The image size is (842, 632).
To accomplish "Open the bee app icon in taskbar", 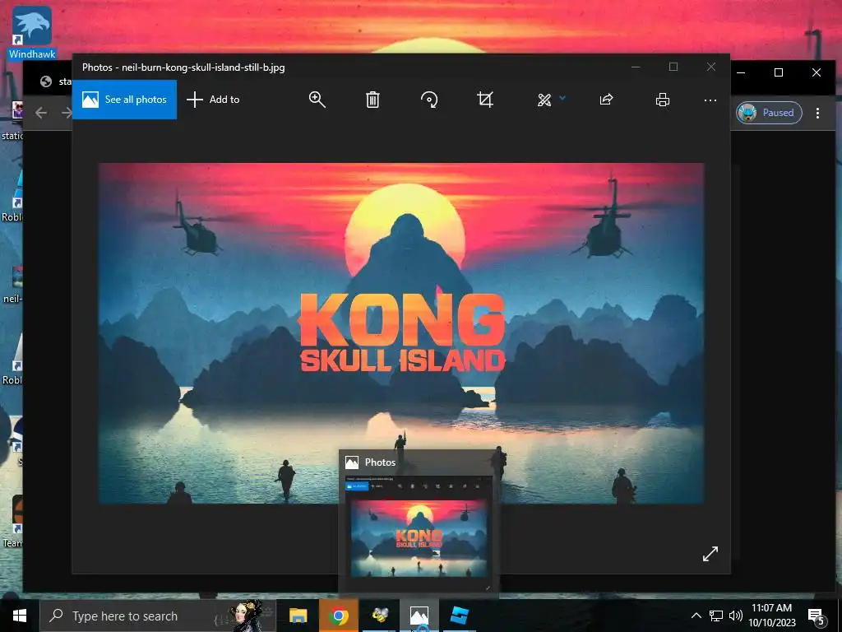I will point(379,616).
